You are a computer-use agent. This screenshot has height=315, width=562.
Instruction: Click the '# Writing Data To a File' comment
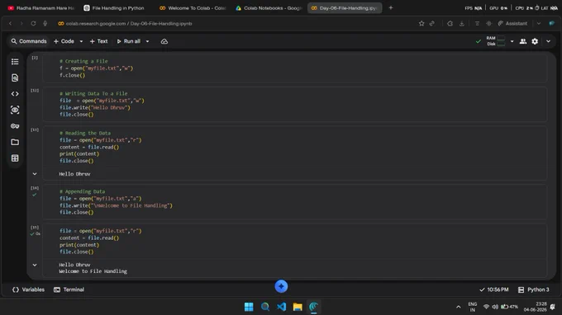click(x=93, y=94)
